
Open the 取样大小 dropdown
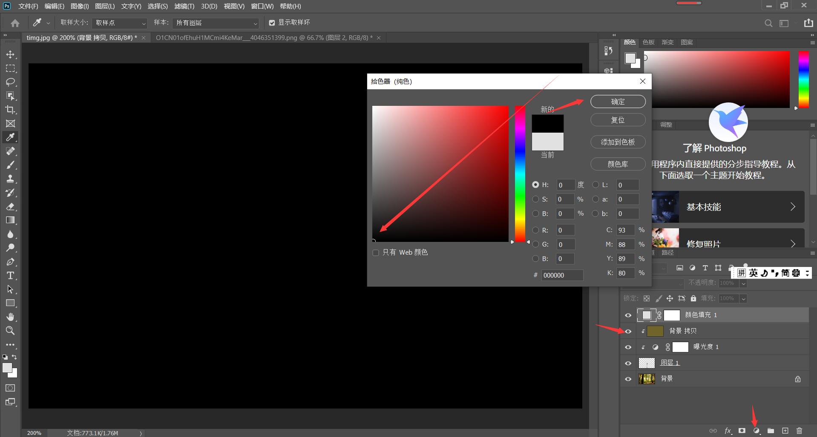pos(120,23)
